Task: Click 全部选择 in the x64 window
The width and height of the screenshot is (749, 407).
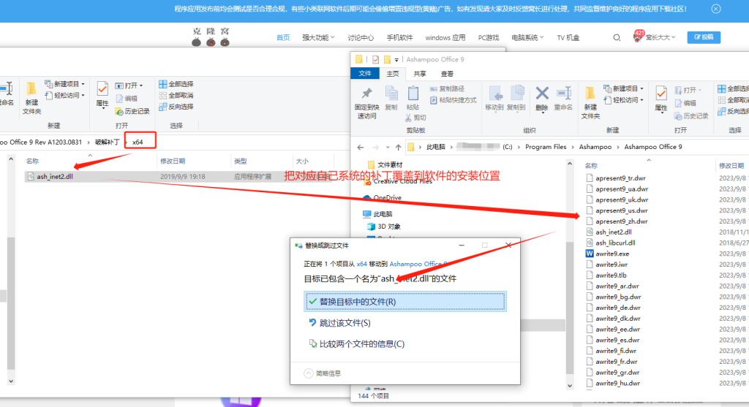Action: (176, 84)
